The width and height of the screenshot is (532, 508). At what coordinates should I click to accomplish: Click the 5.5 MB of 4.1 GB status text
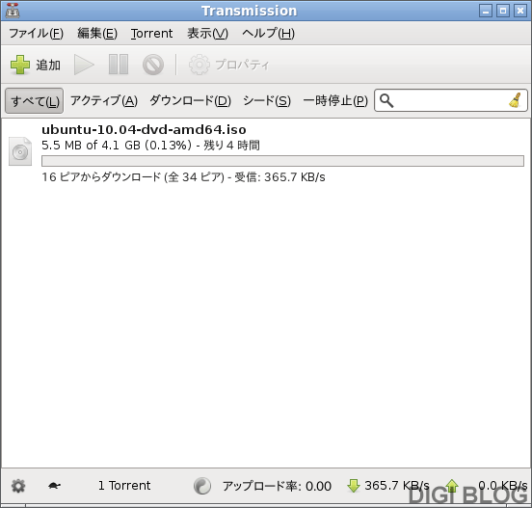coord(151,146)
